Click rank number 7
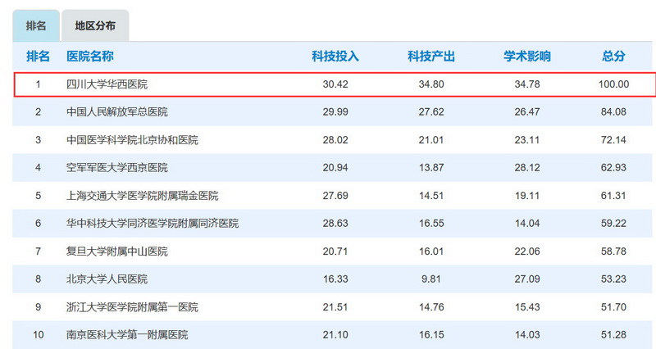Screen dimensions: 656x349 click(x=38, y=252)
